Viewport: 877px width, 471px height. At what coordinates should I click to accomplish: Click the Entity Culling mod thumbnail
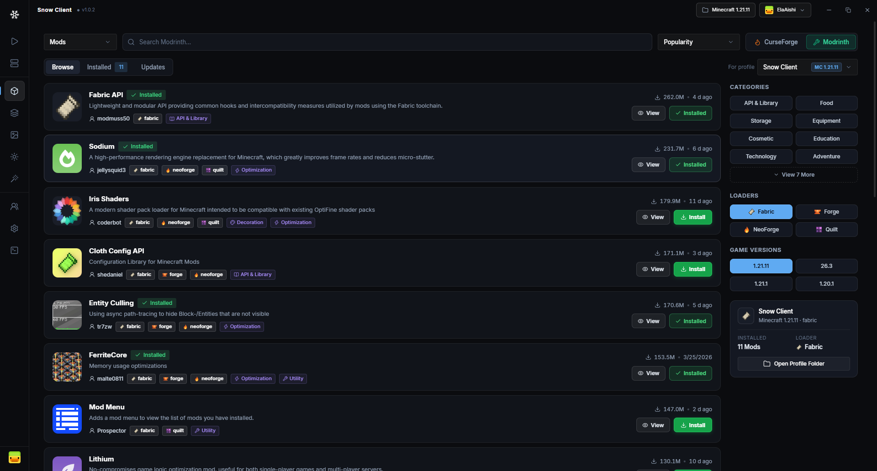67,315
